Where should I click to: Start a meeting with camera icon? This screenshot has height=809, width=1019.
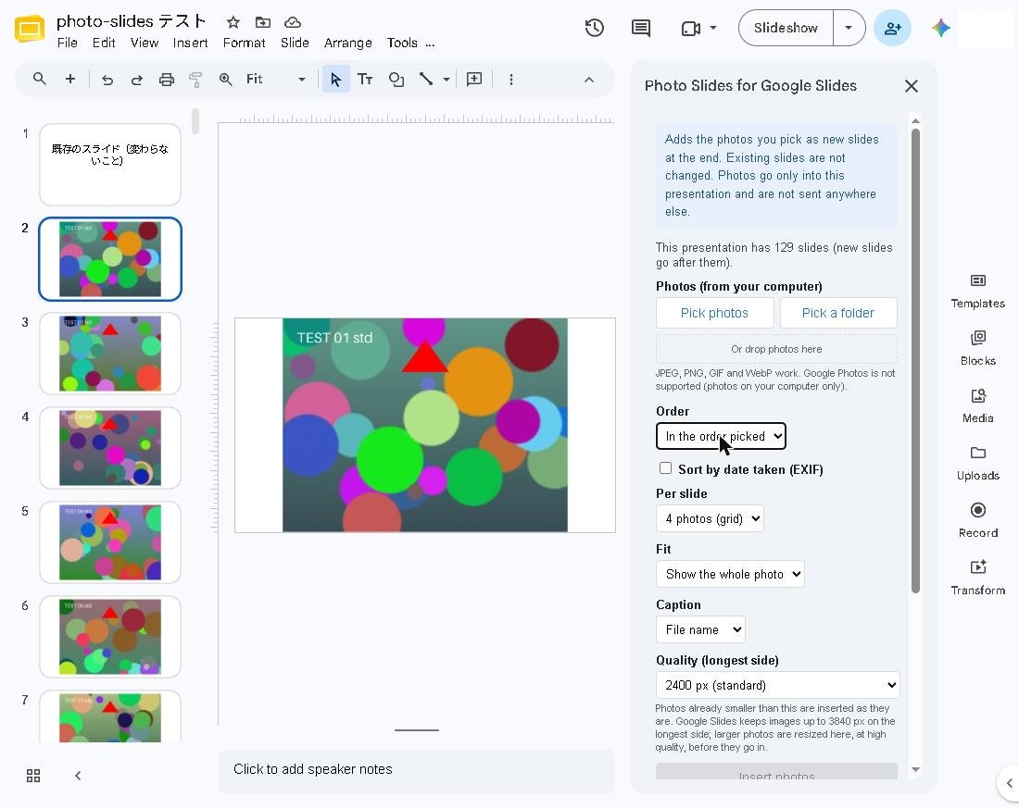click(x=691, y=28)
